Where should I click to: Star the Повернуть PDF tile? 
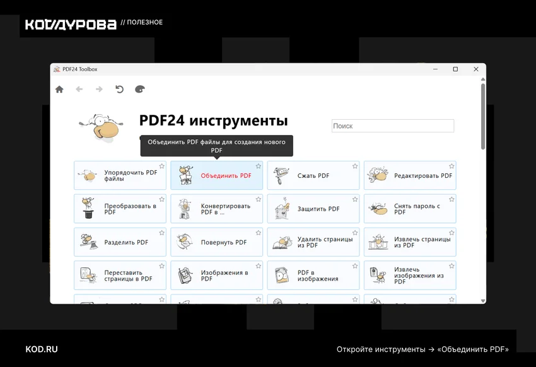(x=259, y=233)
